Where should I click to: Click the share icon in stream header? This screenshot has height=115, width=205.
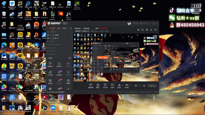tap(155, 30)
